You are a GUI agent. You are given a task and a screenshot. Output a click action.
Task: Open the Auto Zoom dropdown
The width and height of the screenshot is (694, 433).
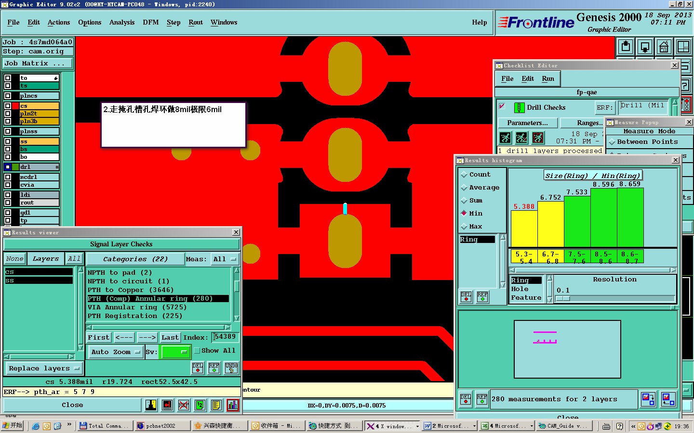pyautogui.click(x=116, y=352)
